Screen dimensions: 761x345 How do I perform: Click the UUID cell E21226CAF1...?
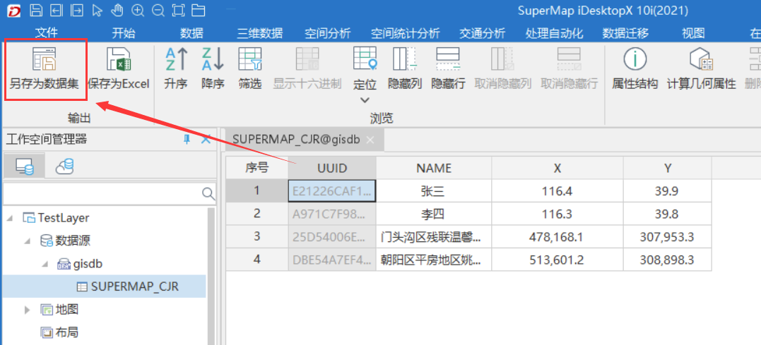[x=332, y=191]
